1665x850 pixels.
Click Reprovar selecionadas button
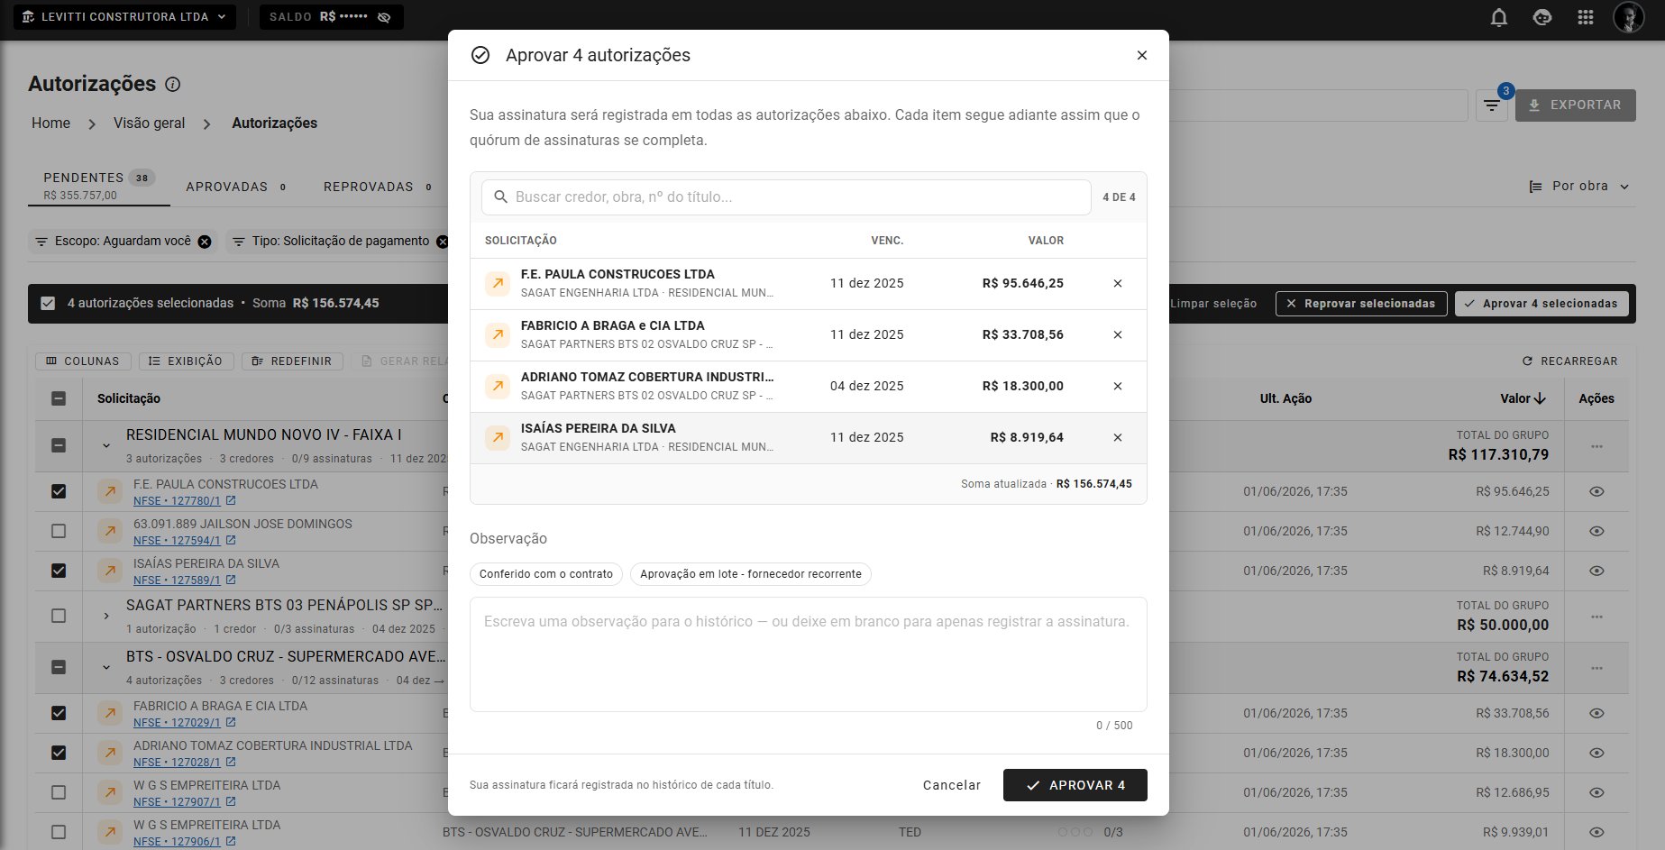pyautogui.click(x=1361, y=304)
